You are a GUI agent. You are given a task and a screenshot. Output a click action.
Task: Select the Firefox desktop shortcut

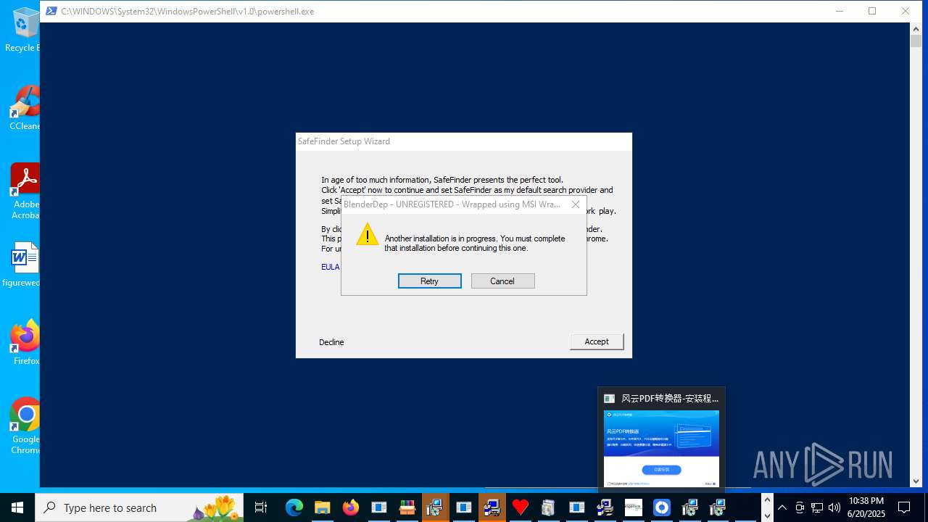pos(25,343)
